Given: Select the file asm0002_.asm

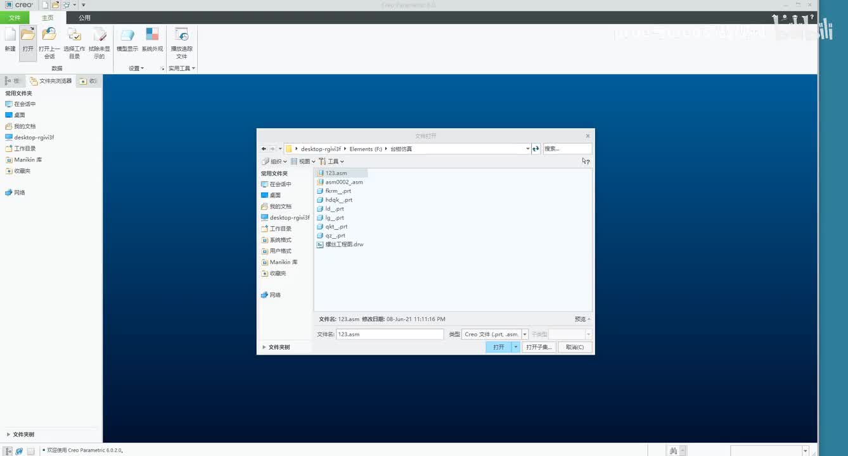Looking at the screenshot, I should tap(340, 182).
